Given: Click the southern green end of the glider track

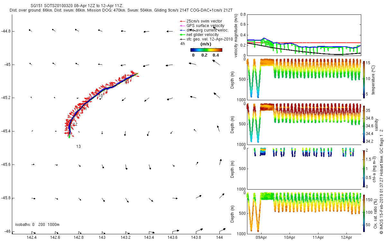Looking at the screenshot, I should (69, 137).
